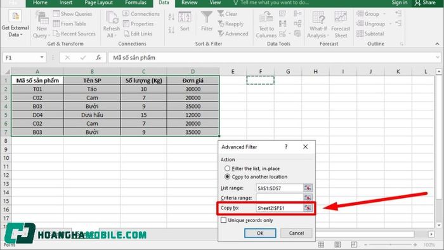Viewport: 444px width, 250px height.
Task: Open Connections in ribbon group
Action: coord(141,13)
